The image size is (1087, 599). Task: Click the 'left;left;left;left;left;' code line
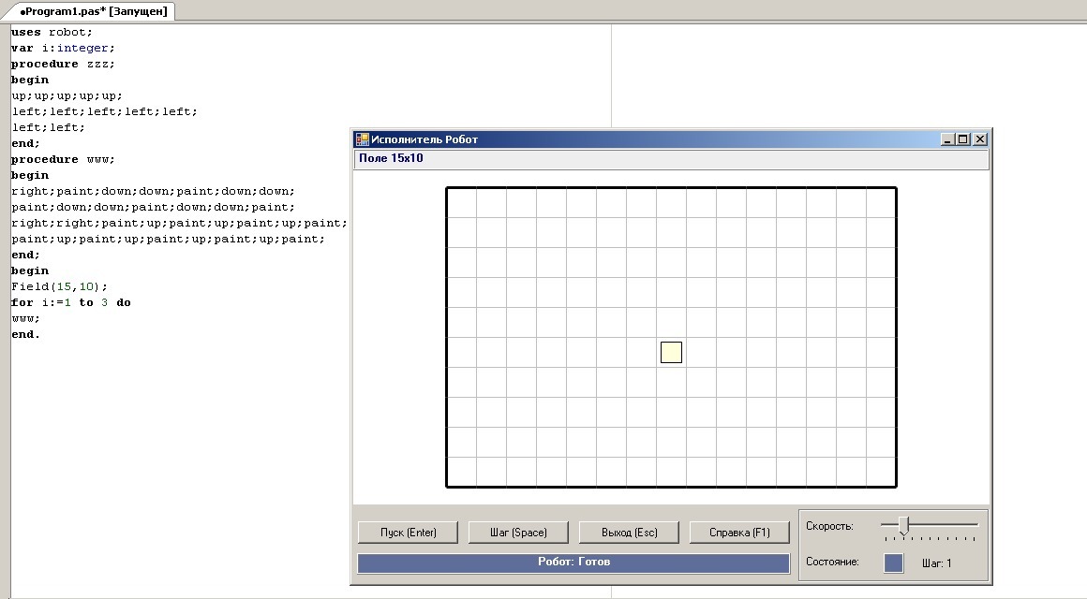pyautogui.click(x=104, y=111)
